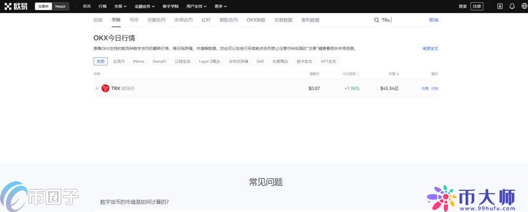
Task: Click the 闪兑 link for TRX
Action: coord(435,89)
